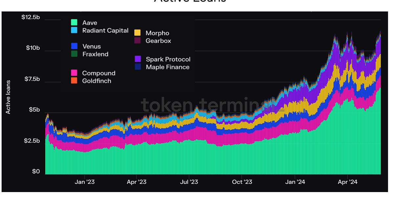Image resolution: width=394 pixels, height=197 pixels.
Task: Click the Aave green legend swatch
Action: [74, 23]
